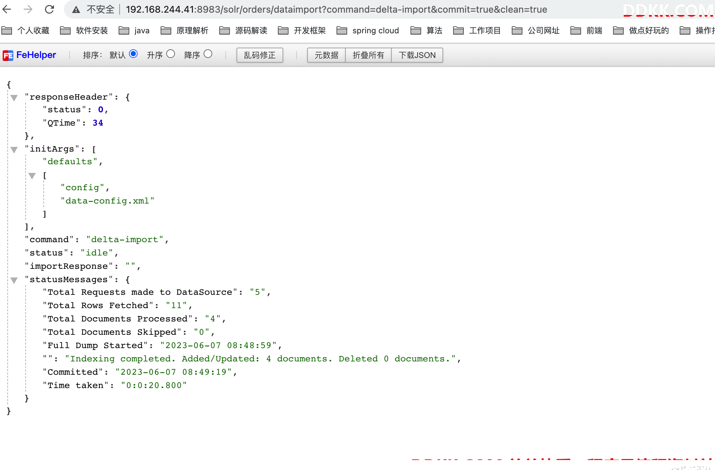Image resolution: width=715 pixels, height=473 pixels.
Task: Open the 软件安装 bookmark folder
Action: (x=84, y=31)
